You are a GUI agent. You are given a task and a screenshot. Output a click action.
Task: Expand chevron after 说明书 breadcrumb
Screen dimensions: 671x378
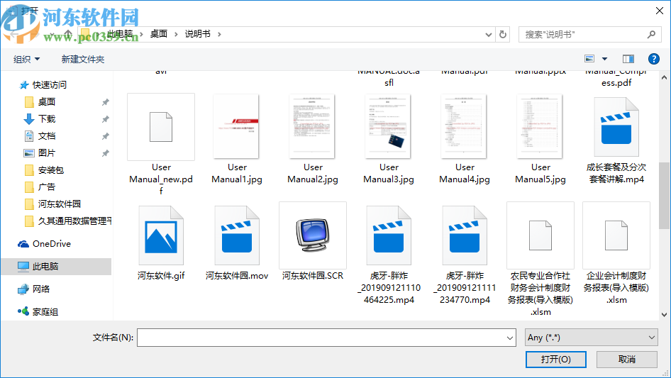click(x=220, y=34)
